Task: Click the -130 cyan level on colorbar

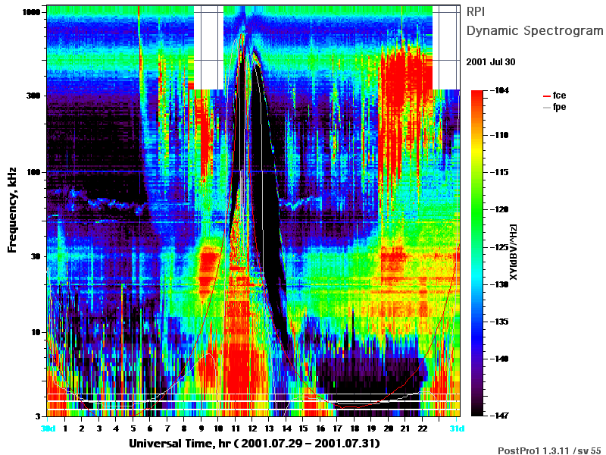Action: tap(500, 284)
